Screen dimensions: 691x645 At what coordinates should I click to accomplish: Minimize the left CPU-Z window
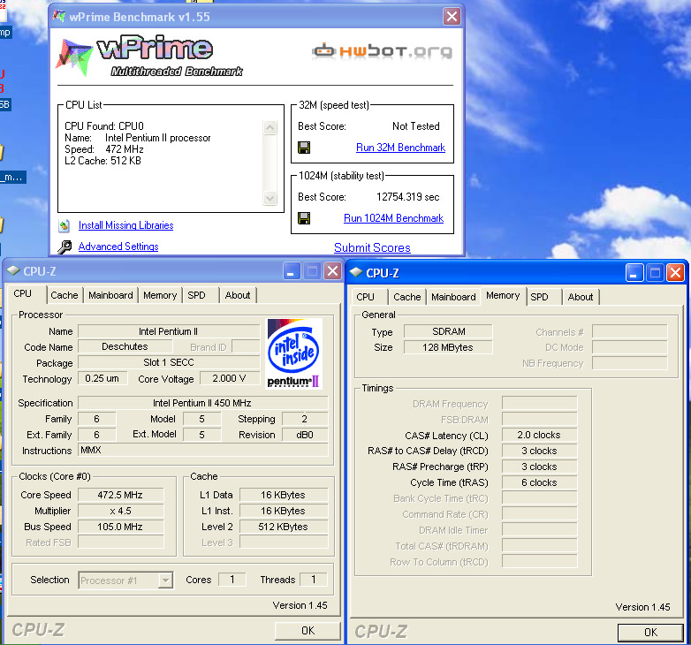[x=291, y=271]
